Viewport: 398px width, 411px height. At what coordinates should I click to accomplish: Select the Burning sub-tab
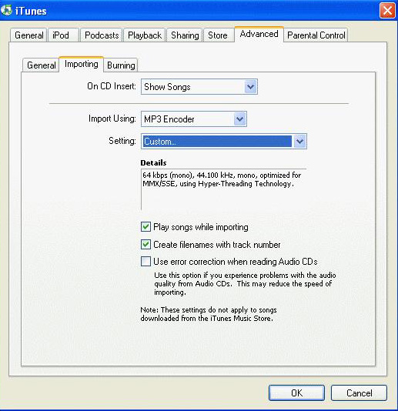click(x=121, y=65)
